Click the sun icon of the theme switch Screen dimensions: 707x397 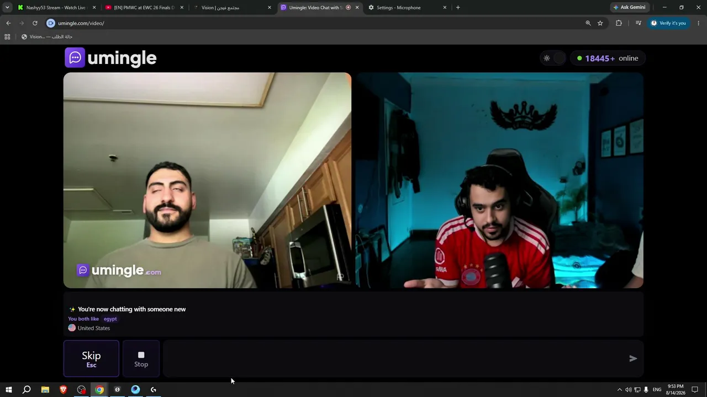click(547, 58)
